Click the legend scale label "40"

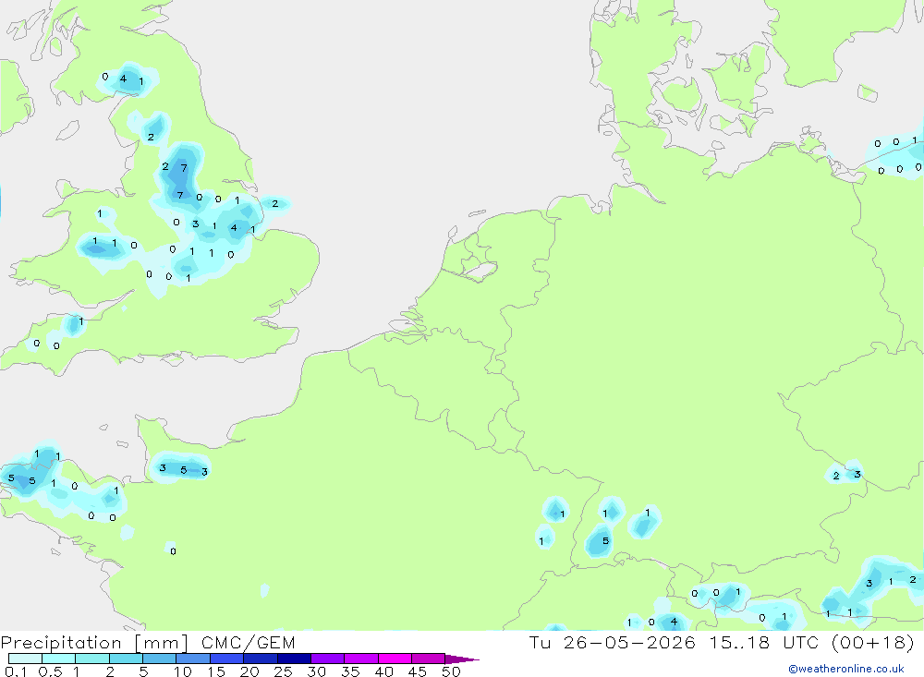click(384, 671)
